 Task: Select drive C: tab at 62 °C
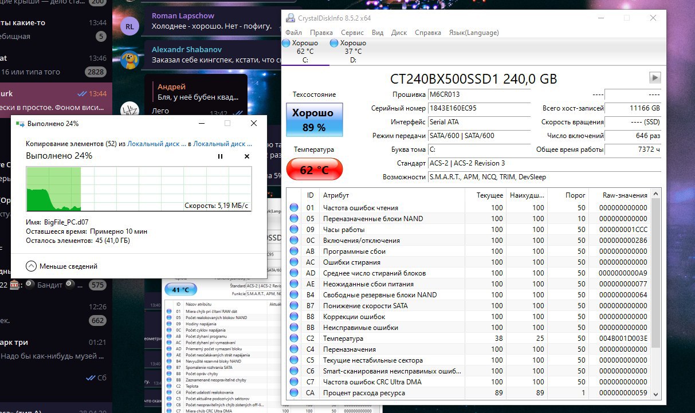304,51
